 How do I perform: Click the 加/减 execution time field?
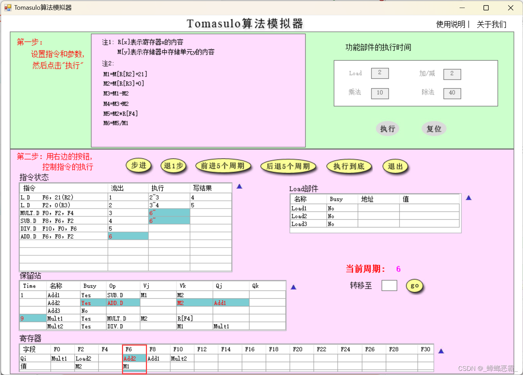coord(452,74)
